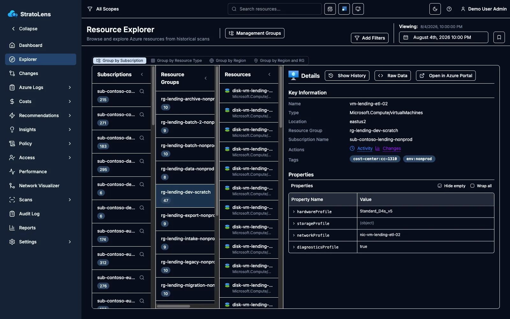This screenshot has width=510, height=319.
Task: Open the help question mark icon
Action: 449,9
